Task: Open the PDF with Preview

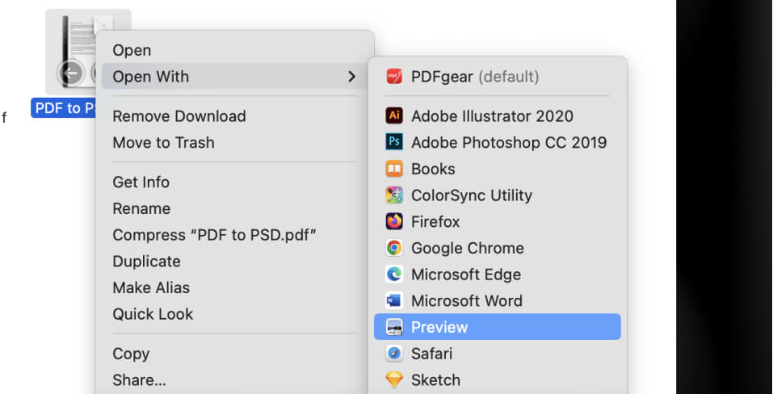Action: point(498,327)
